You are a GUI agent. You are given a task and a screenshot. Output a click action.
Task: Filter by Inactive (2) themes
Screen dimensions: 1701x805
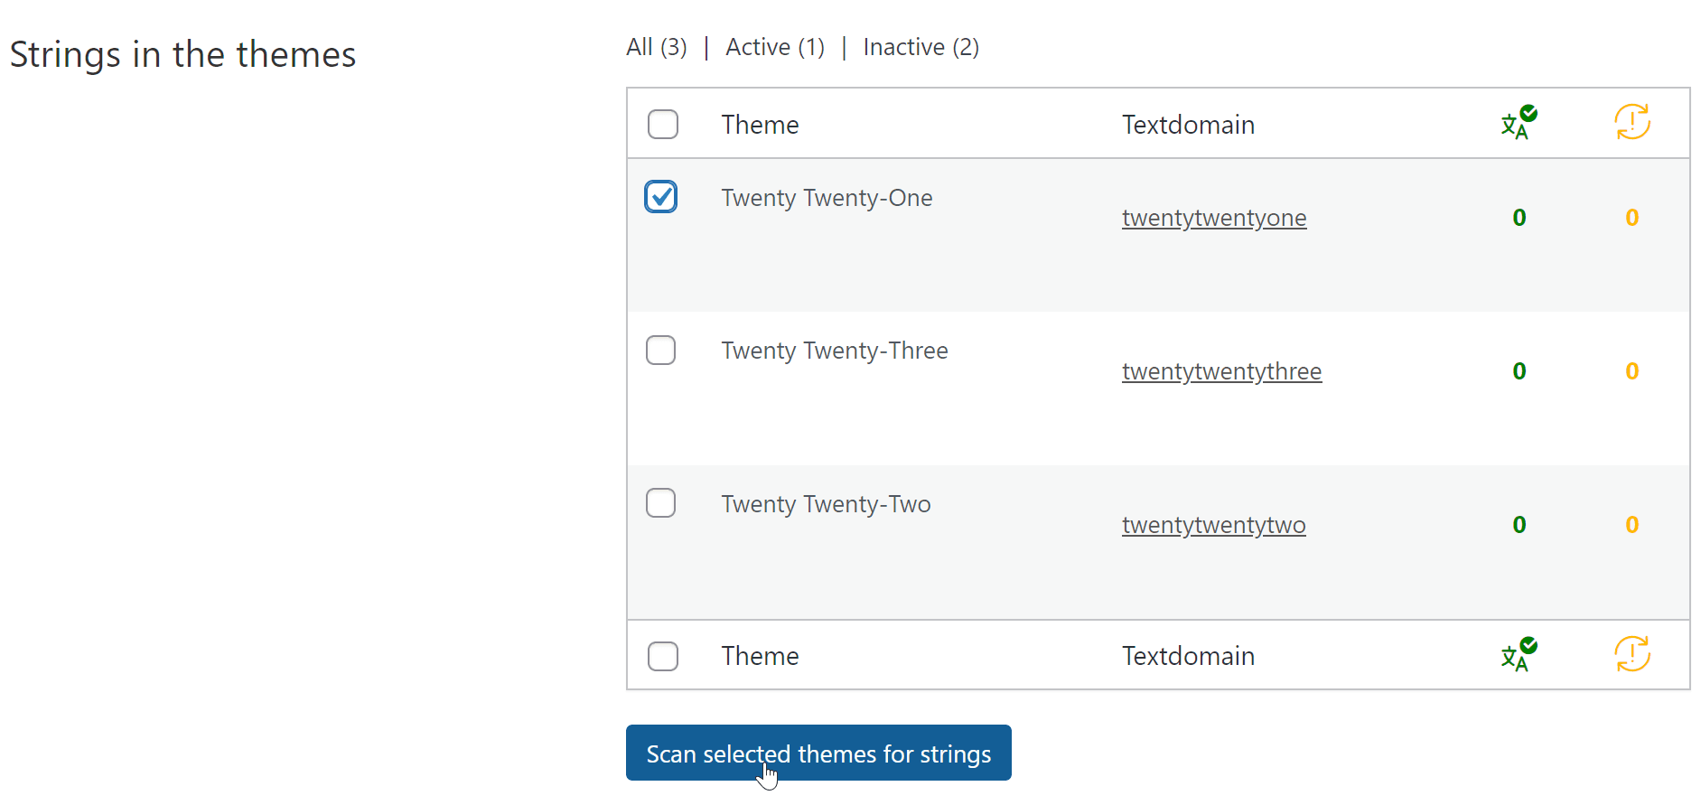921,47
